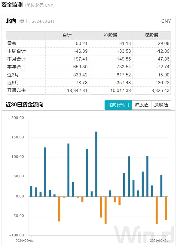Image resolution: width=177 pixels, height=246 pixels.
Task: Click the first blue bar at 2024-02-01
Action: [31, 191]
